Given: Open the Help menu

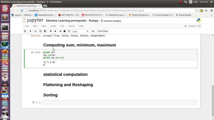Looking at the screenshot, I should (x=81, y=26).
